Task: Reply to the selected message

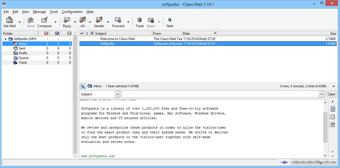Action: click(x=67, y=22)
